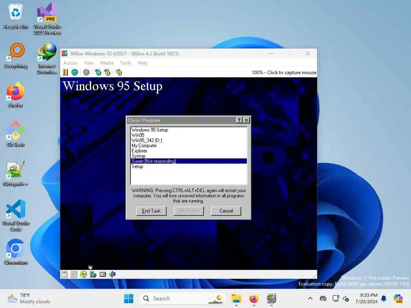Click the question mark help button in Close Program

click(239, 120)
